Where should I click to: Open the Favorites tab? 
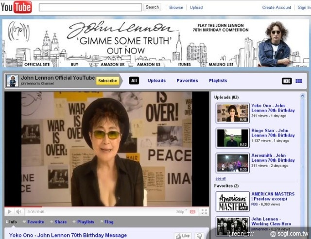(x=187, y=81)
